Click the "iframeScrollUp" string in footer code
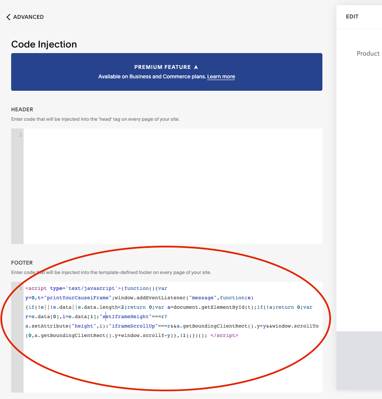Viewport: 382px width, 399px height. pos(133,326)
